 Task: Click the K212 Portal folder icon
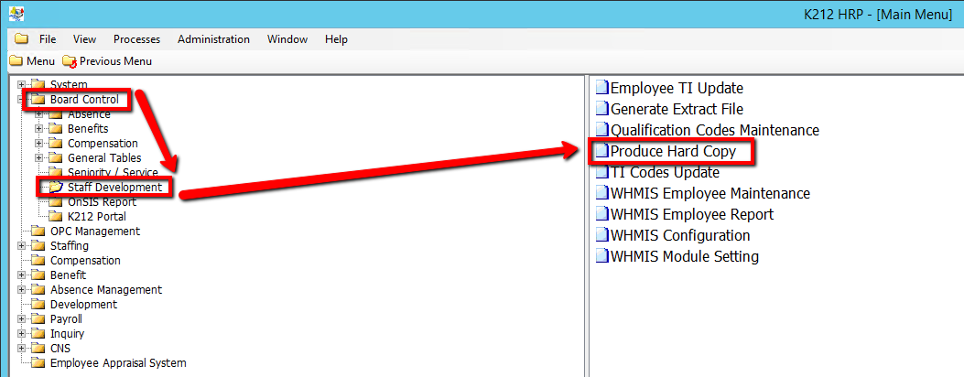pos(56,217)
